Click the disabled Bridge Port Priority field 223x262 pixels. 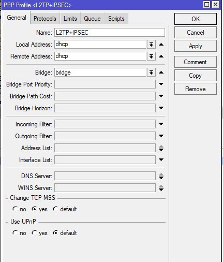click(105, 84)
